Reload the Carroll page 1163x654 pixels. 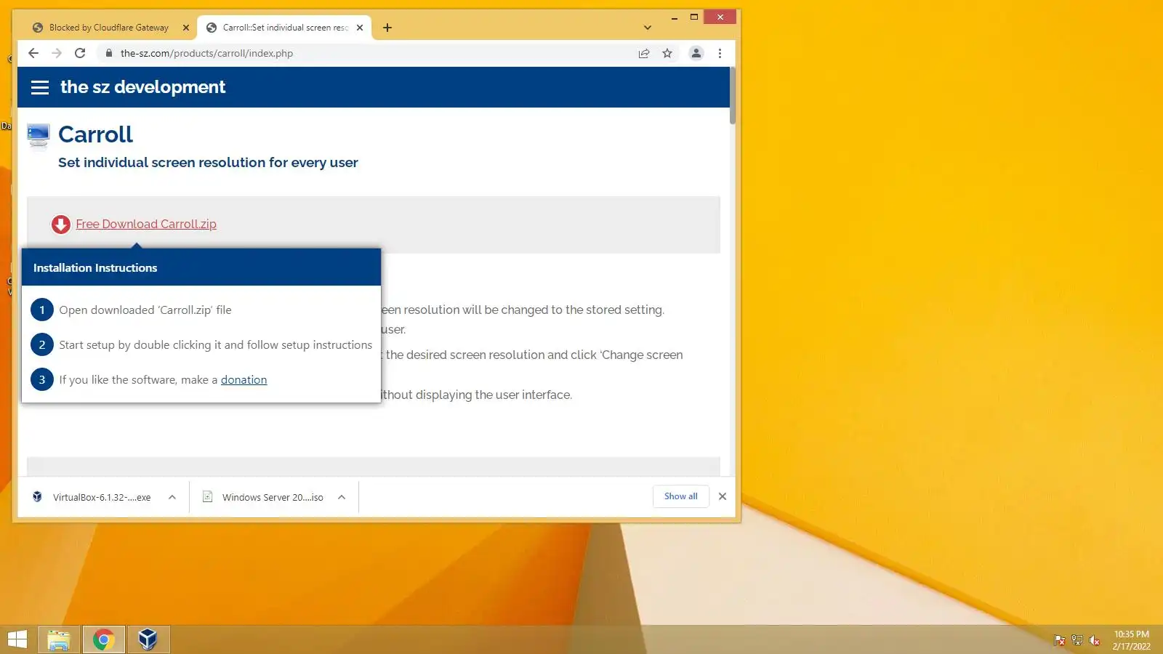[x=80, y=53]
